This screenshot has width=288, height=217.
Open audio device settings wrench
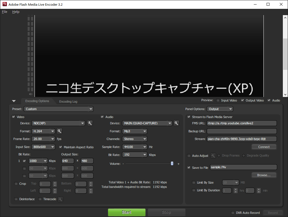tap(176, 123)
